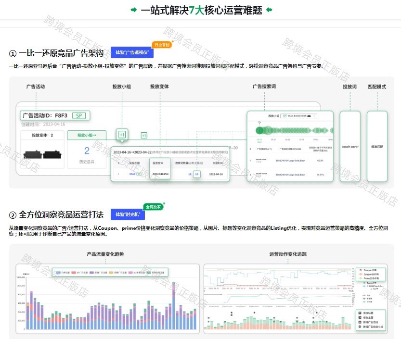Toggle the blue 自然流量 legend swatch
The height and width of the screenshot is (339, 401).
[58, 273]
